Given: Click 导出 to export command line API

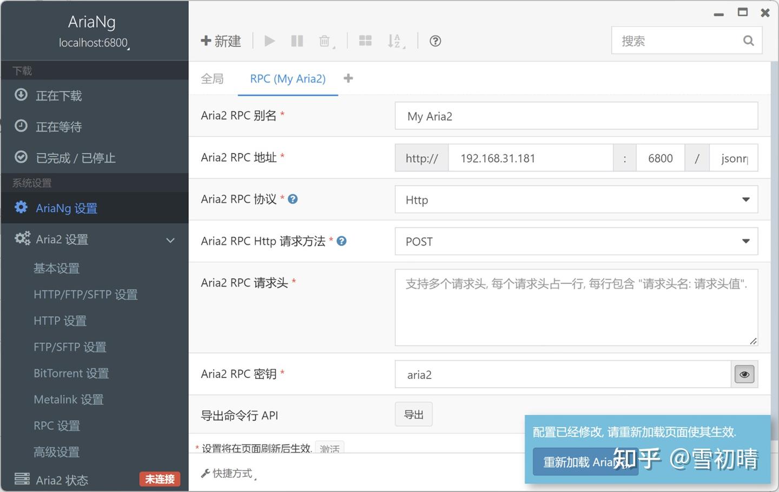Looking at the screenshot, I should tap(413, 414).
